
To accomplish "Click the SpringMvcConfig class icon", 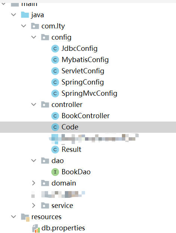I will tap(55, 93).
